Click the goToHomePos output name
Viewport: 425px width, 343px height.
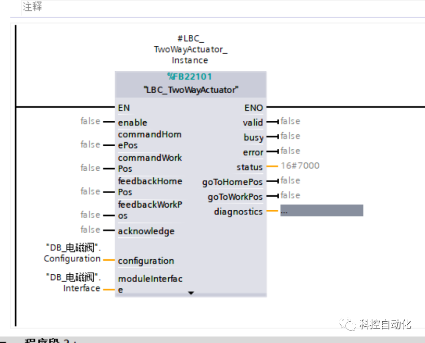tap(232, 182)
